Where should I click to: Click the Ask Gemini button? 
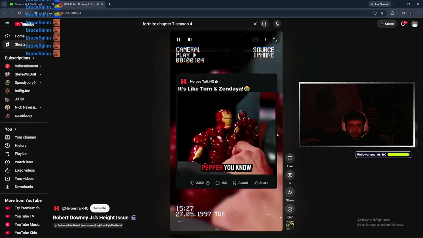[x=379, y=4]
